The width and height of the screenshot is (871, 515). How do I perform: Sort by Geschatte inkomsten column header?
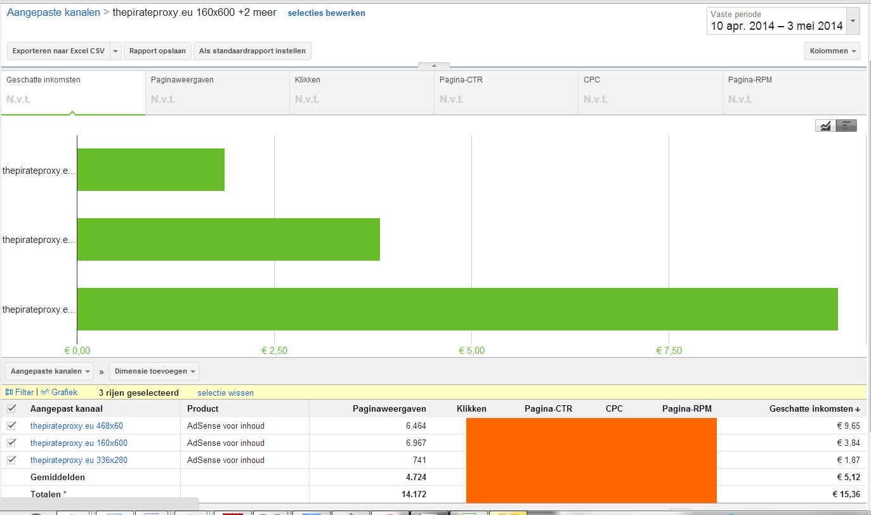815,408
